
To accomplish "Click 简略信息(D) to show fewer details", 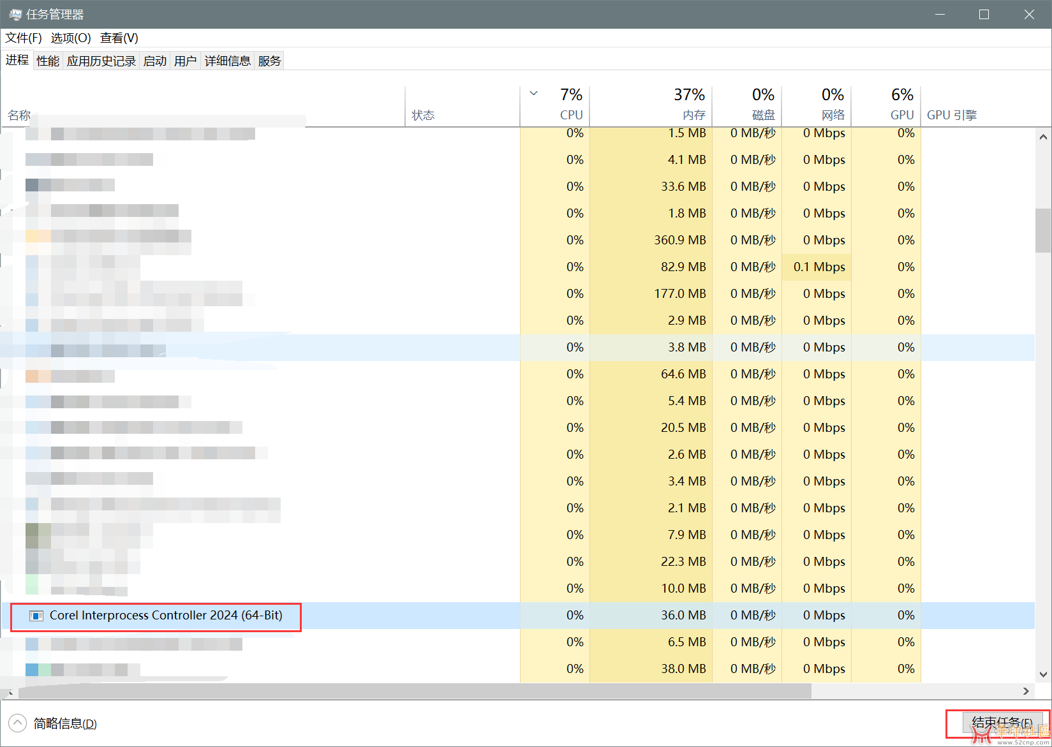I will [65, 723].
